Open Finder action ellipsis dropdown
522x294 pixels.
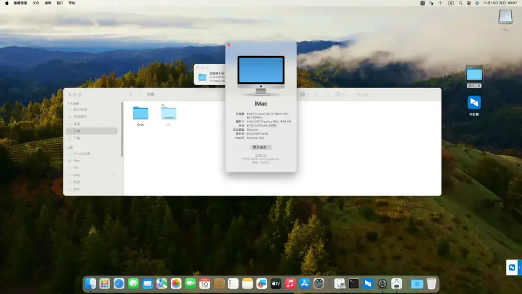pyautogui.click(x=340, y=94)
